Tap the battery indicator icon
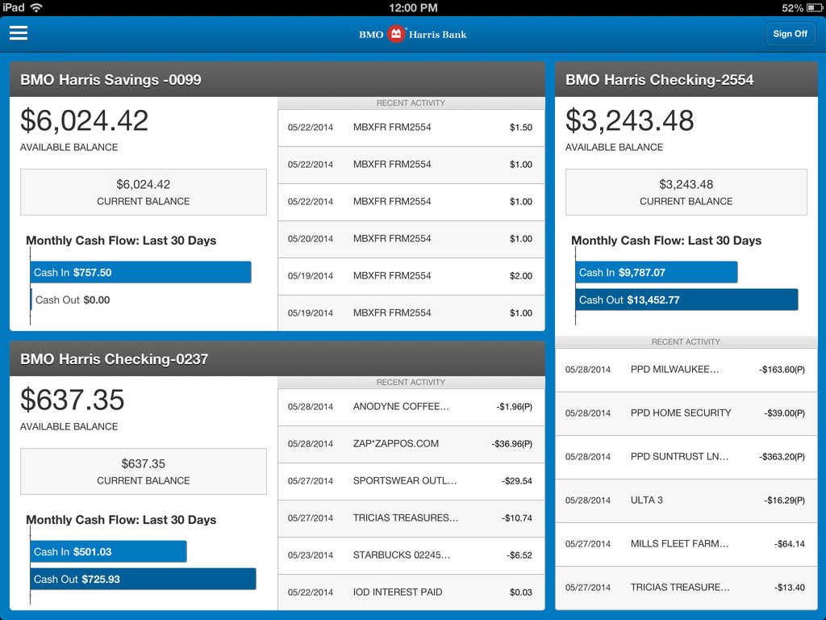Viewport: 826px width, 620px height. tap(814, 8)
